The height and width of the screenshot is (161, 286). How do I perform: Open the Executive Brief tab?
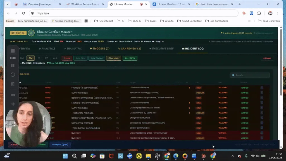161,49
